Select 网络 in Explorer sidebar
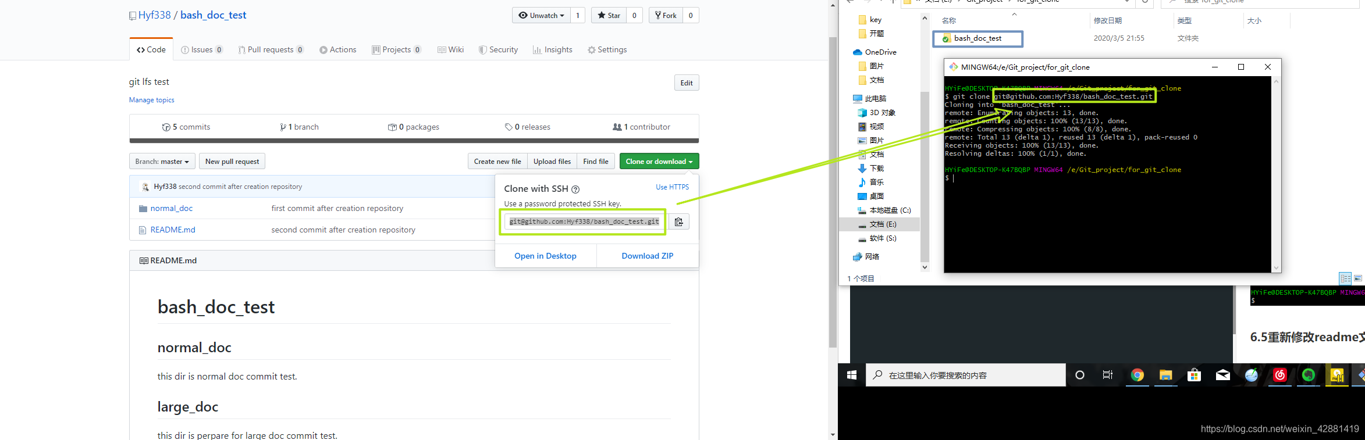This screenshot has width=1365, height=440. pos(866,257)
